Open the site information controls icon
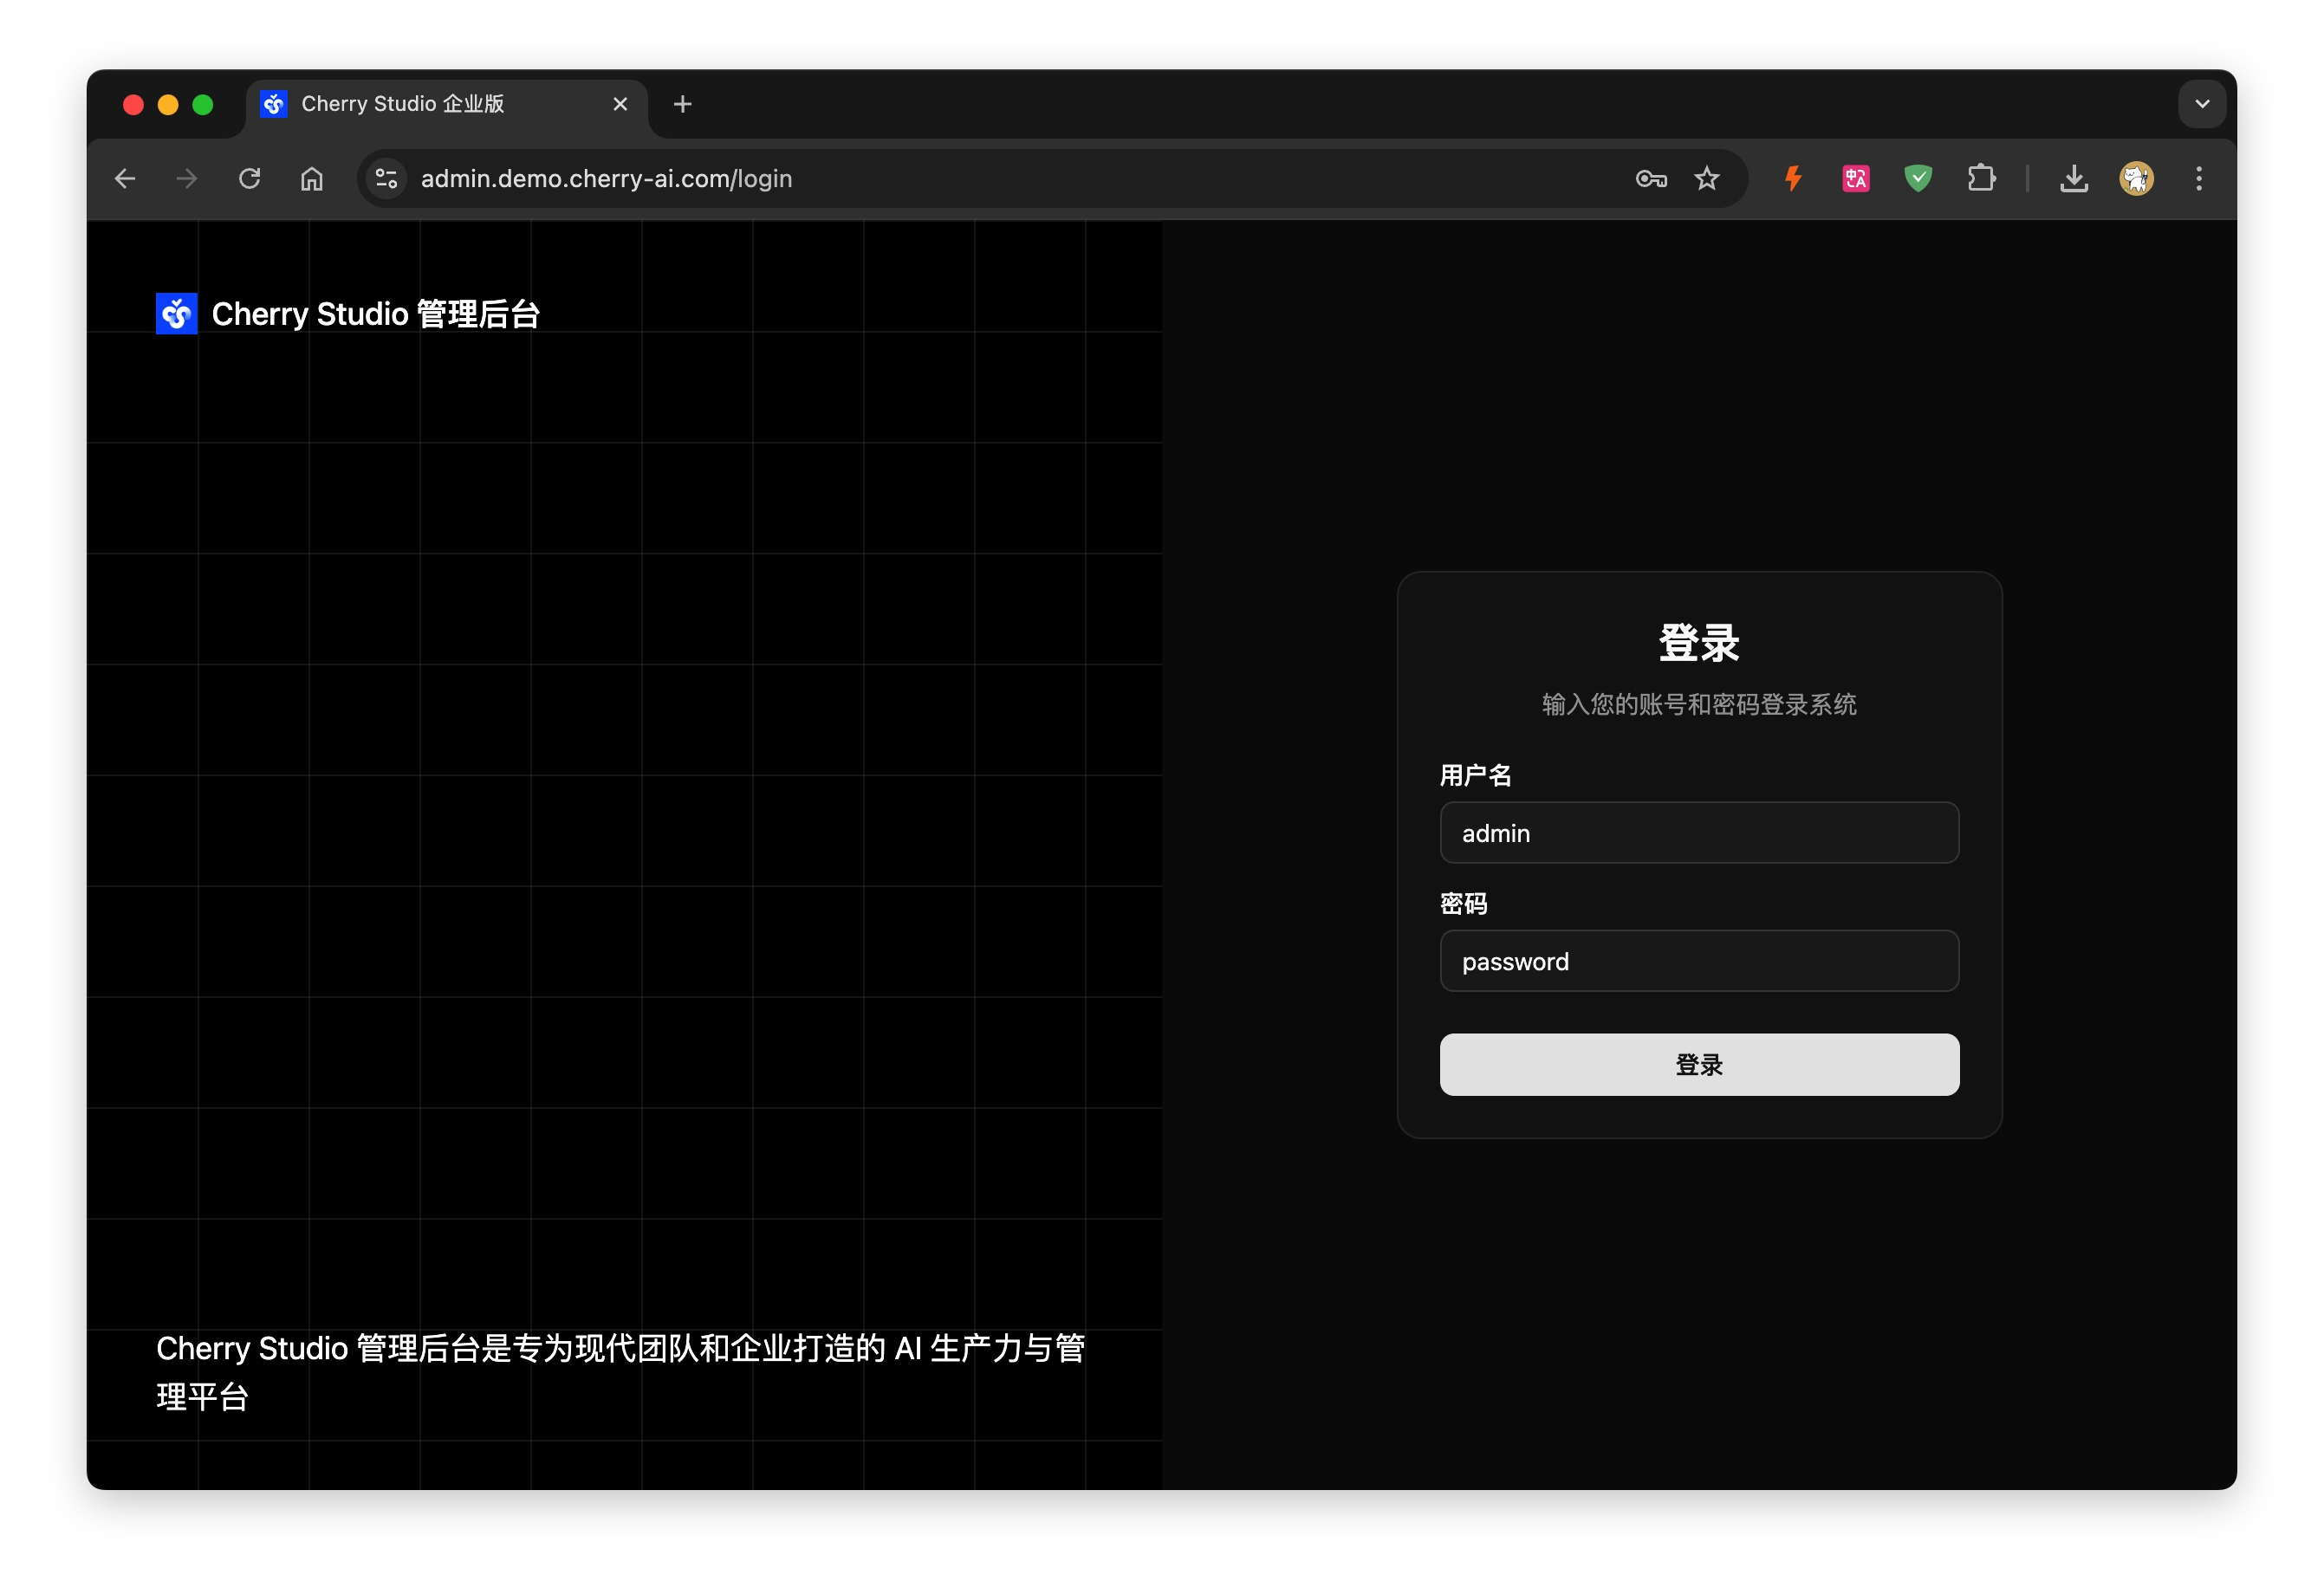2324x1594 pixels. pos(386,178)
